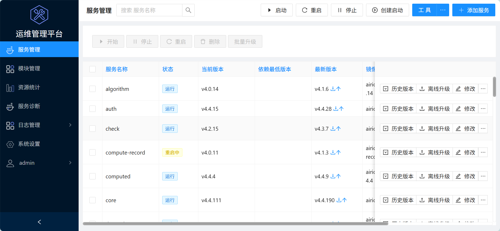Click the 工具 button
The height and width of the screenshot is (231, 500).
(425, 10)
